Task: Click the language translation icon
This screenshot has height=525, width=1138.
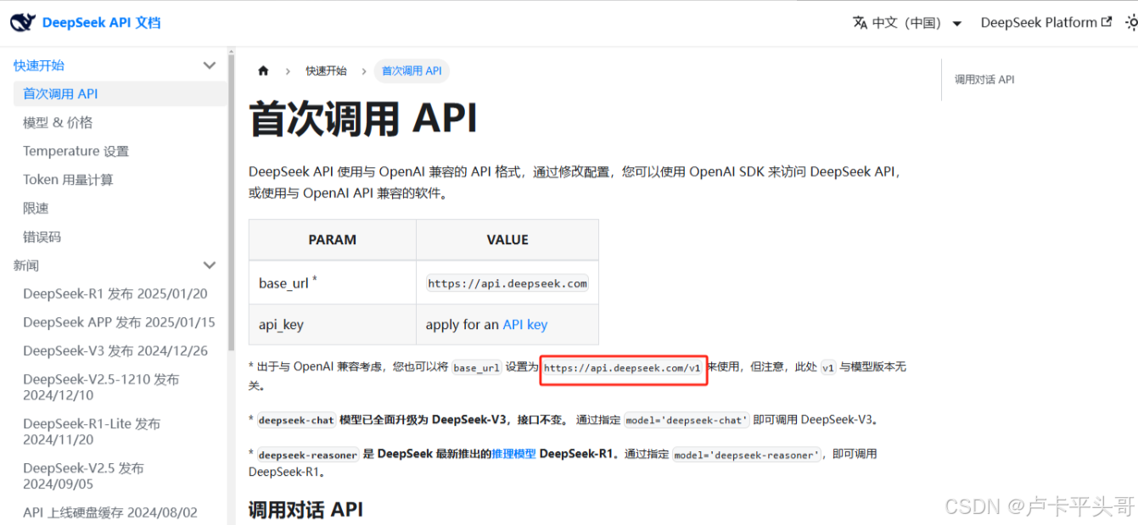Action: (860, 23)
